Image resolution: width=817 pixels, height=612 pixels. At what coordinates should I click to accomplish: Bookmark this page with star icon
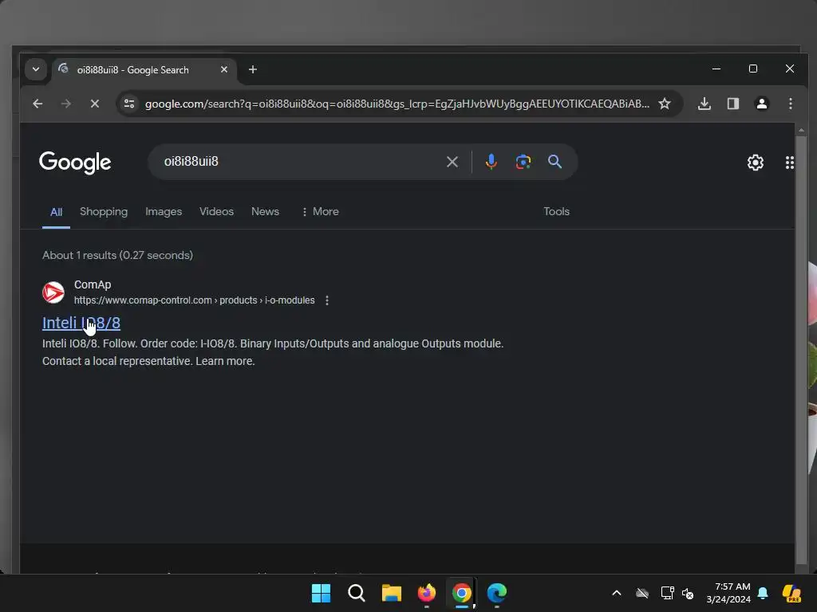click(665, 104)
